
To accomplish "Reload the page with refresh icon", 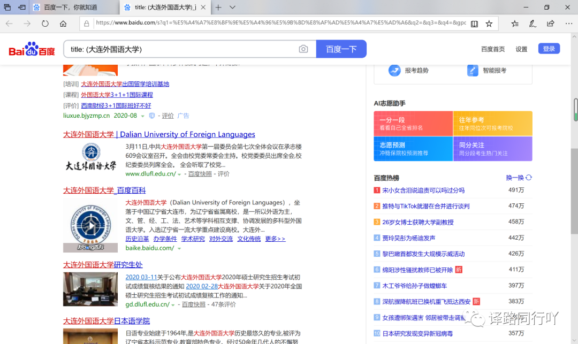I will [45, 24].
